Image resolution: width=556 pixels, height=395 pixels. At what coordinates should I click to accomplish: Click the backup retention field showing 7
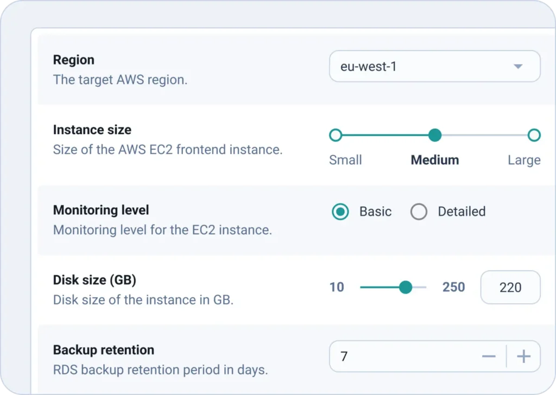tap(402, 356)
